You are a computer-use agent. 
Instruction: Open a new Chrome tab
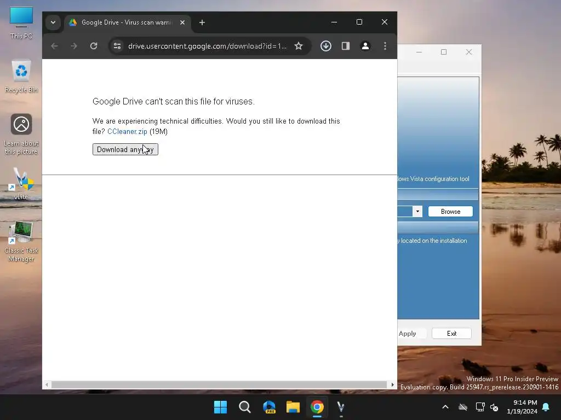point(202,22)
